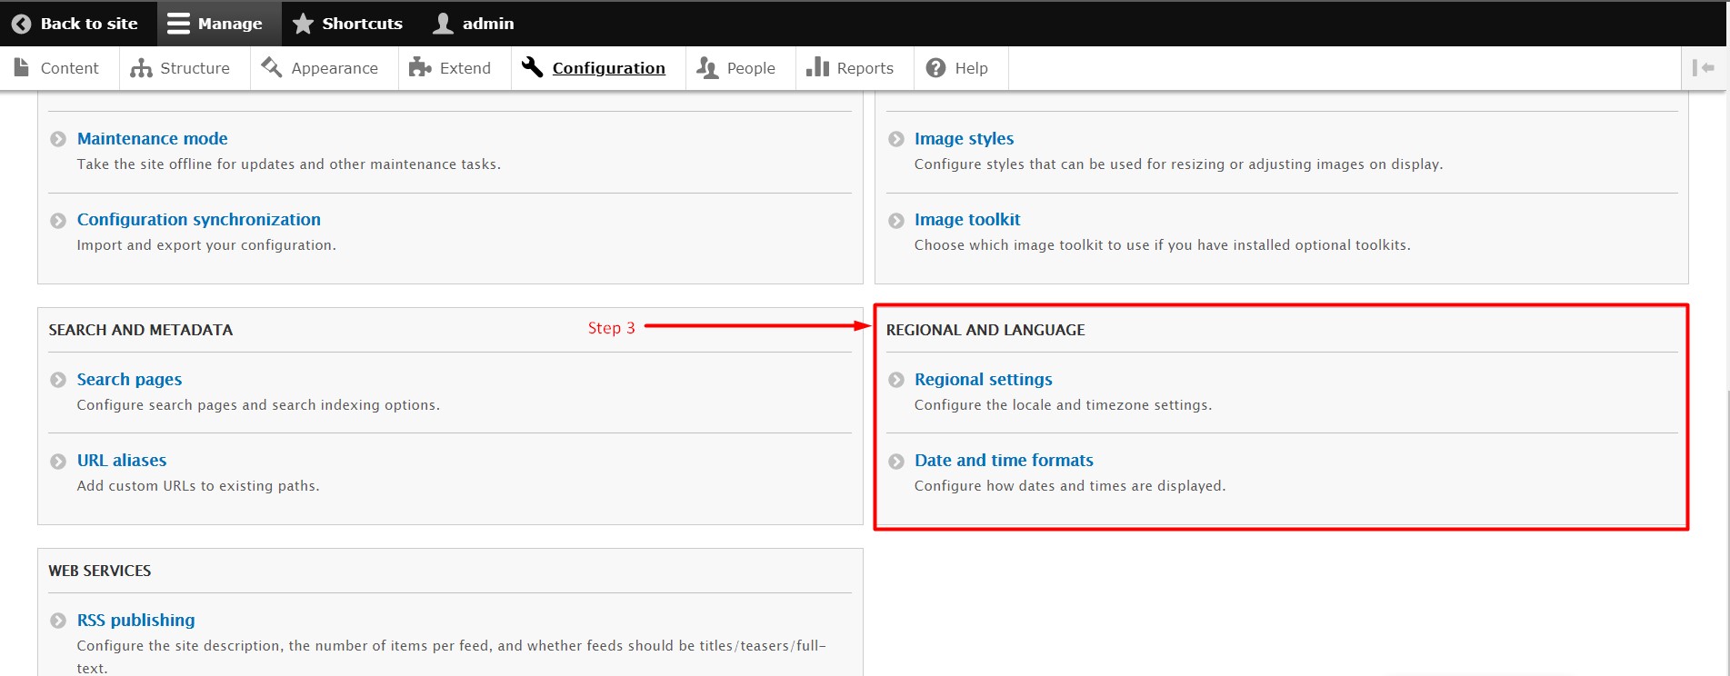Viewport: 1730px width, 676px height.
Task: Click the Extend puzzle piece icon
Action: pyautogui.click(x=420, y=67)
